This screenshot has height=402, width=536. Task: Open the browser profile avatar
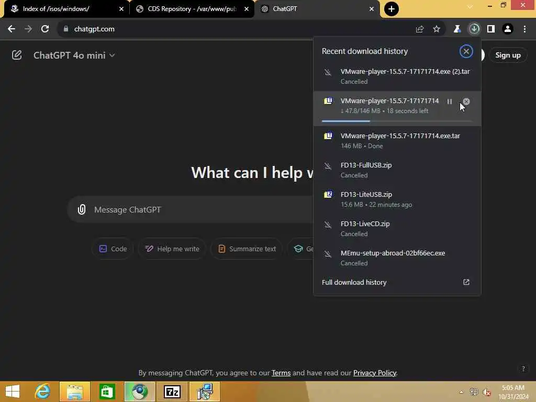click(508, 29)
